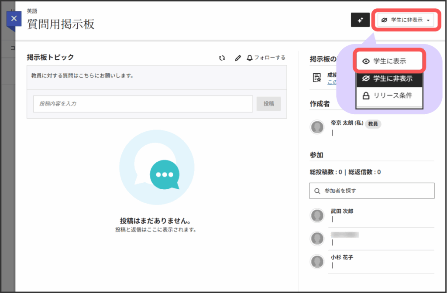Click the blurred participant's avatar
This screenshot has width=447, height=293.
[317, 238]
